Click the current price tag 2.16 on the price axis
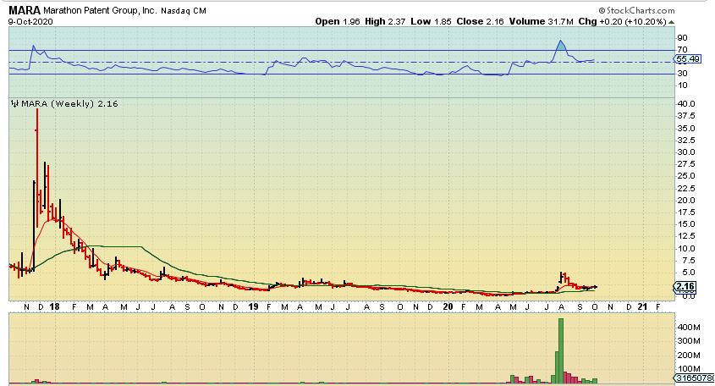The image size is (715, 386). point(685,286)
